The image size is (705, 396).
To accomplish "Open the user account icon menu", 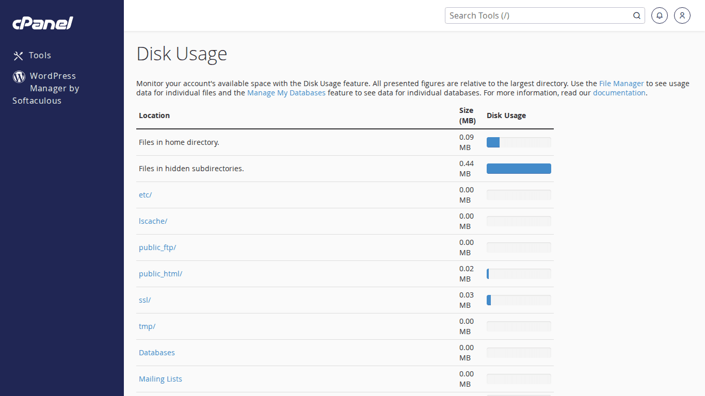I will coord(682,15).
